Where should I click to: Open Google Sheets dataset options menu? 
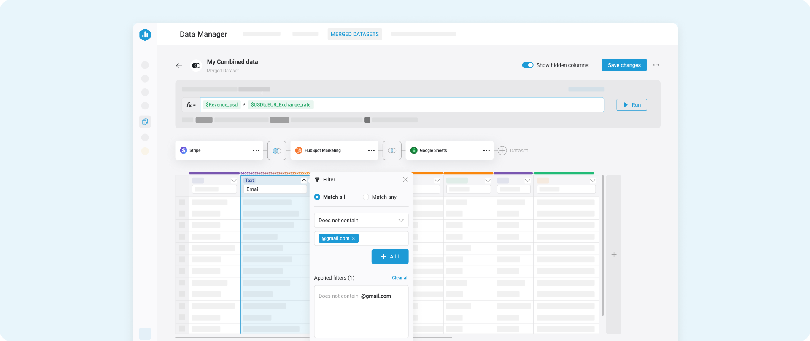(486, 151)
